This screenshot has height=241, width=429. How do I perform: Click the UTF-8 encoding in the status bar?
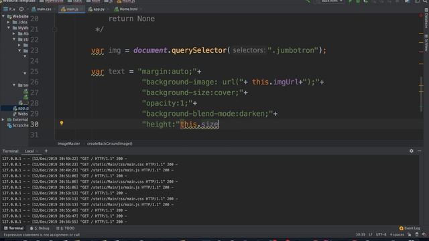tap(381, 234)
